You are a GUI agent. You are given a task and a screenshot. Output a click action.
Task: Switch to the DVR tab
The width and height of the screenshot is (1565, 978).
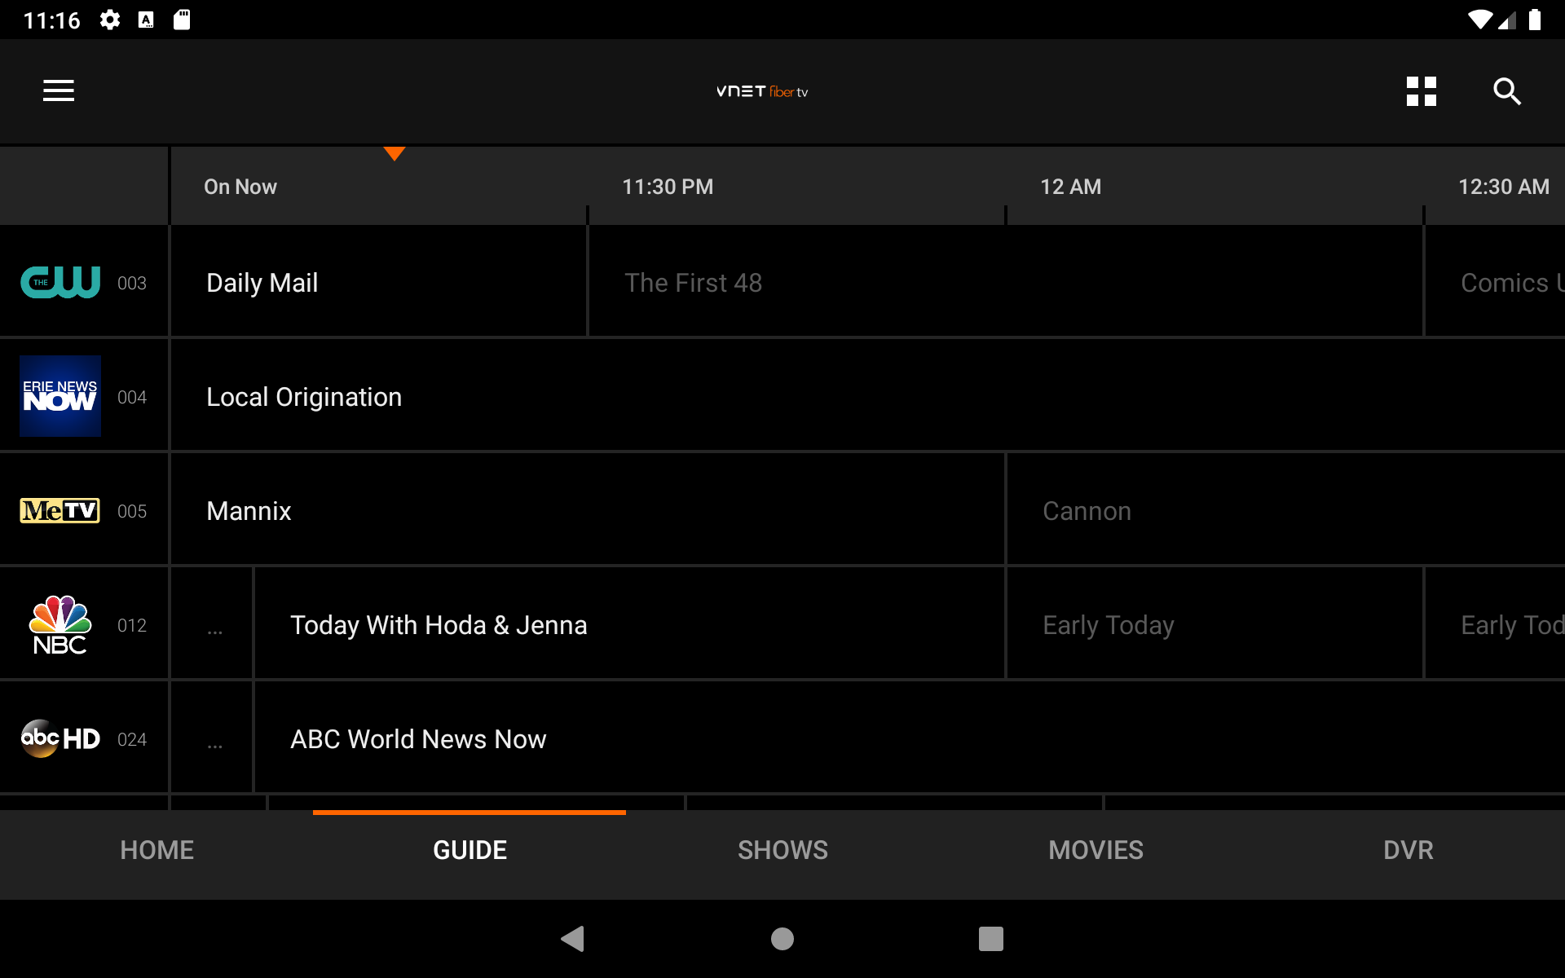click(x=1408, y=849)
